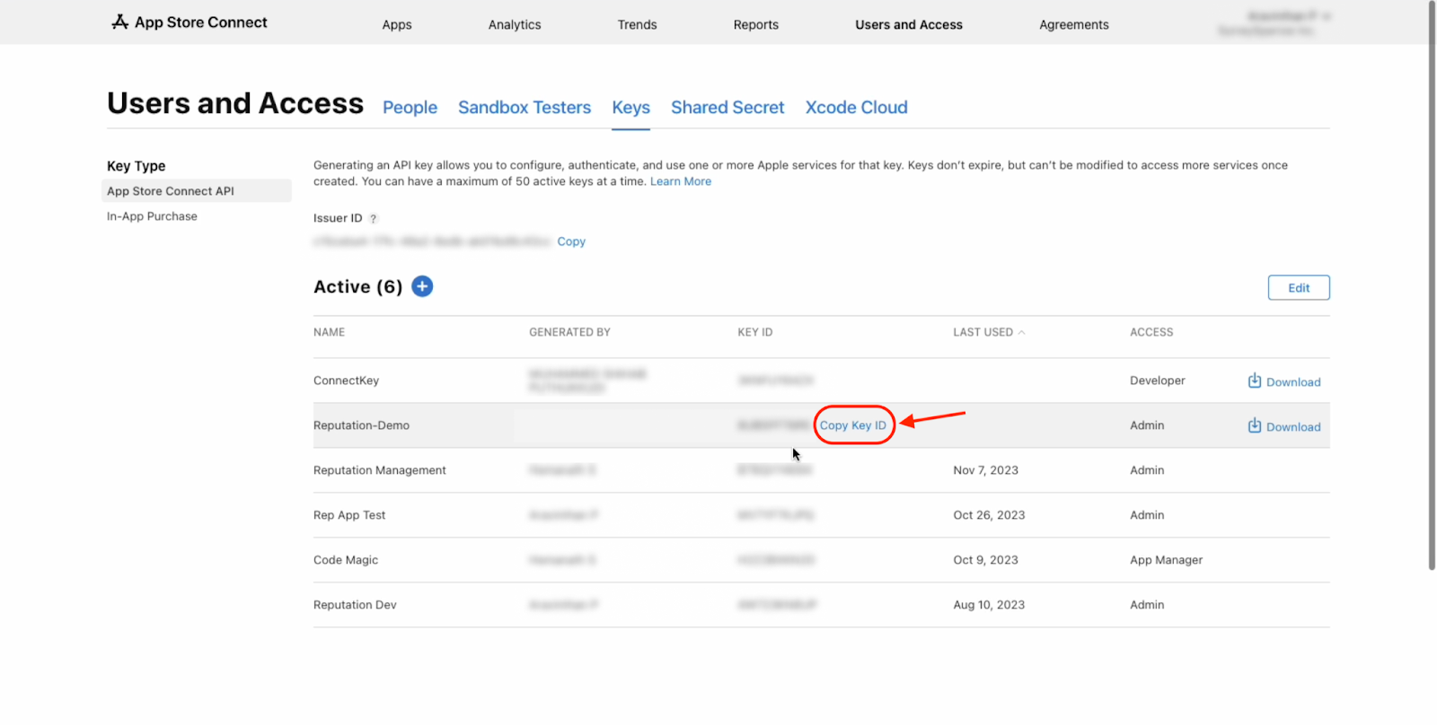
Task: Select In-App Purchase key type
Action: [152, 216]
